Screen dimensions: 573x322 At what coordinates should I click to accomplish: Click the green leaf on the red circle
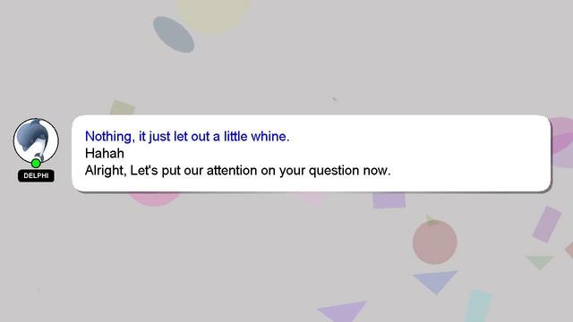pyautogui.click(x=432, y=220)
